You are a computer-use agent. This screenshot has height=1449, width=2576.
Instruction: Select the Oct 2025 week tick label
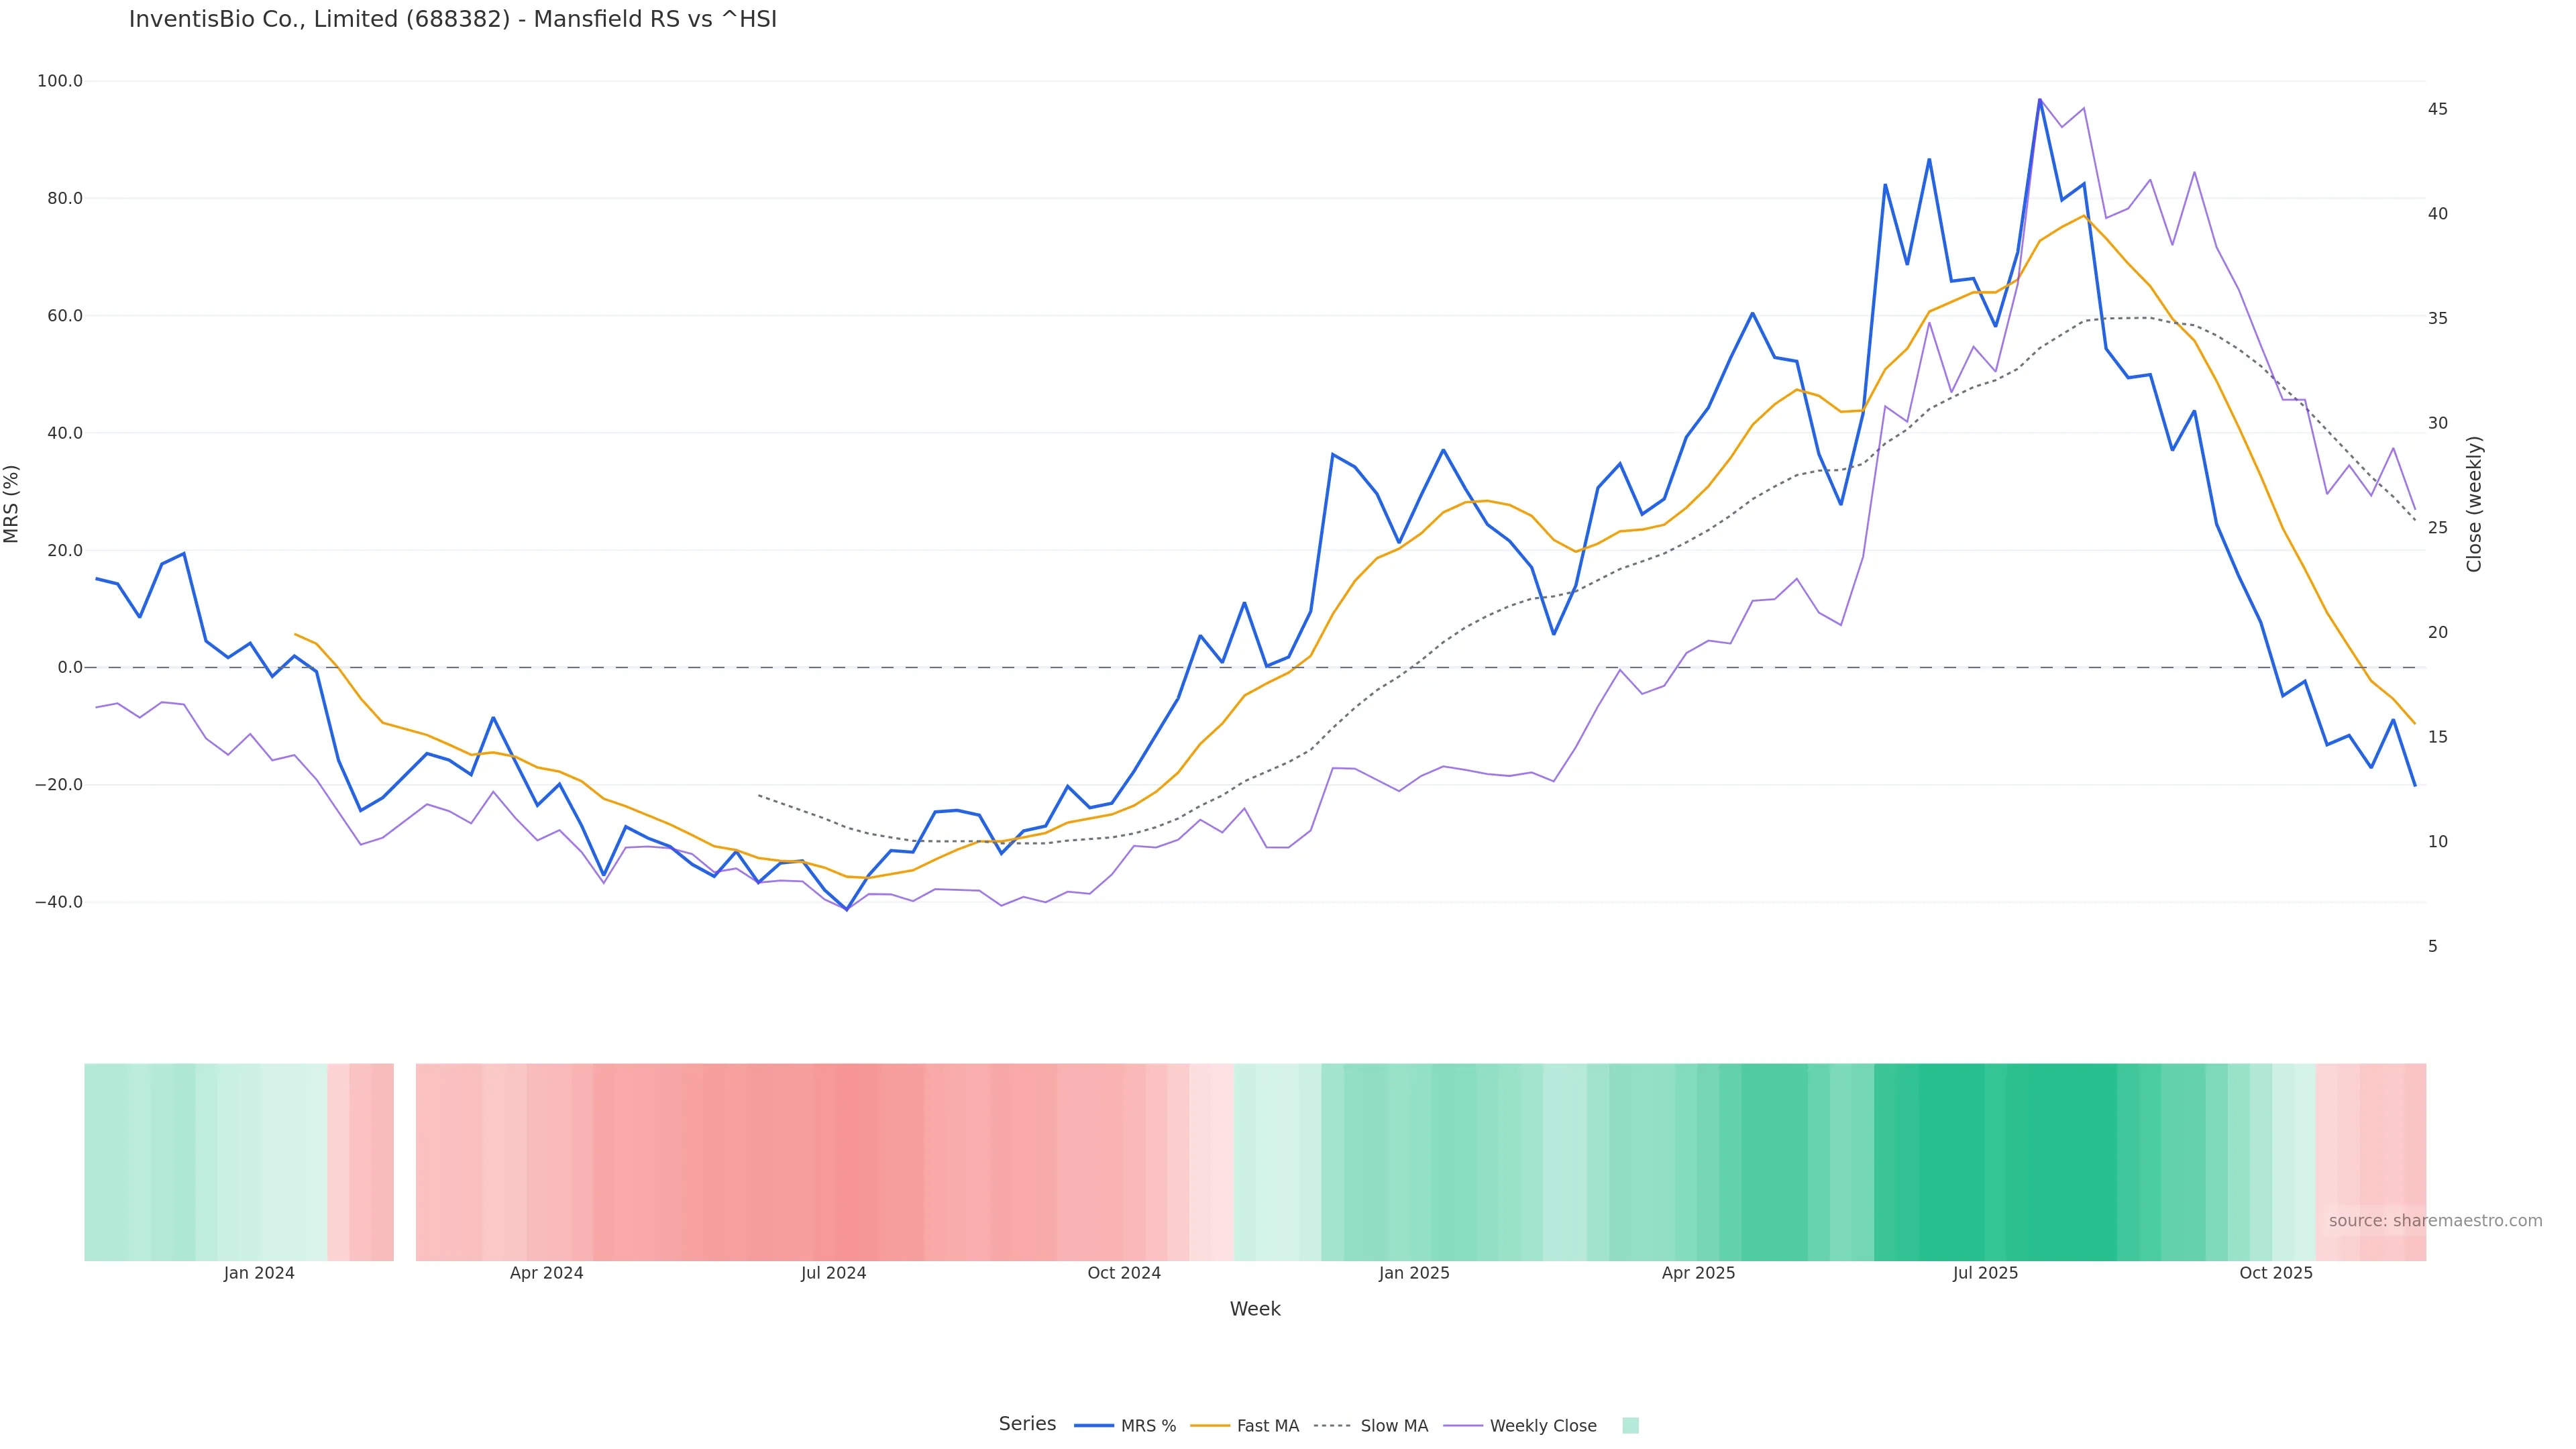(2276, 1273)
